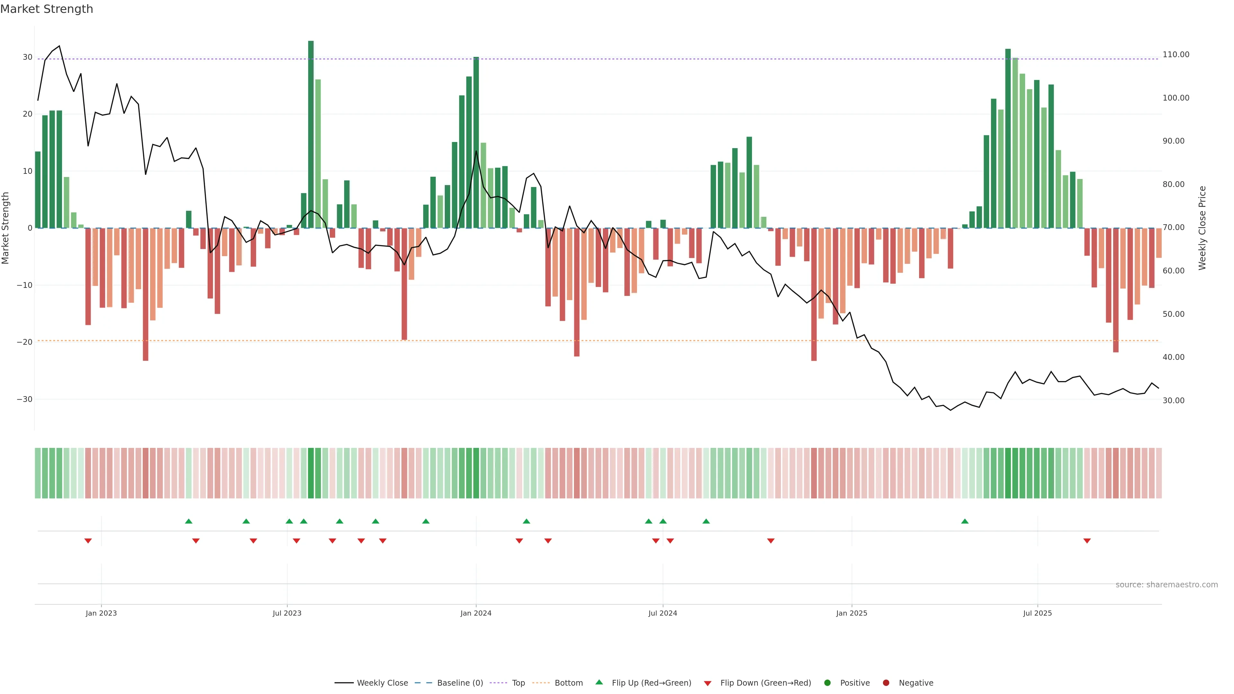
Task: Click the 110.00 price tick on the right axis
Action: [1176, 55]
